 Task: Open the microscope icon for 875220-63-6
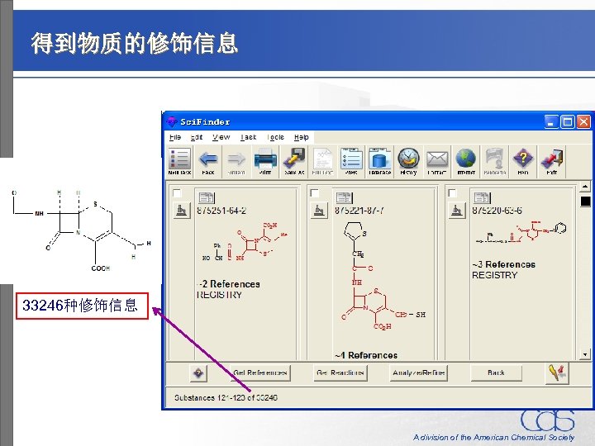click(456, 210)
